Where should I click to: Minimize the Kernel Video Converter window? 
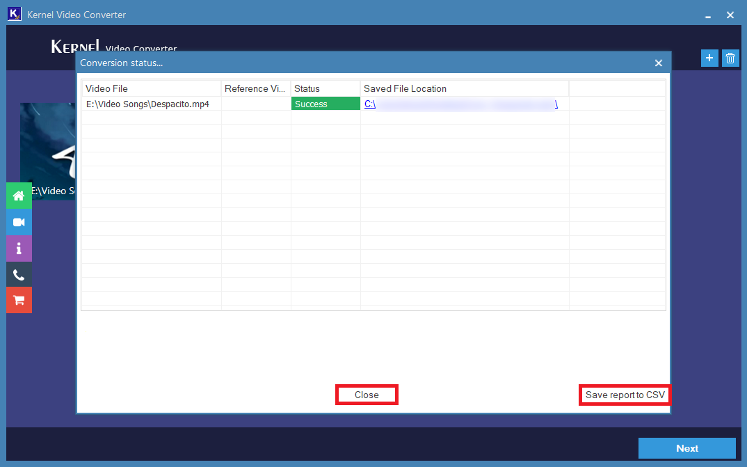pos(708,15)
